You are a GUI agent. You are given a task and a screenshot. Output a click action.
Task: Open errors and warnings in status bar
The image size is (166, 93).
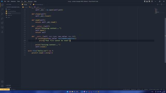click(13, 89)
